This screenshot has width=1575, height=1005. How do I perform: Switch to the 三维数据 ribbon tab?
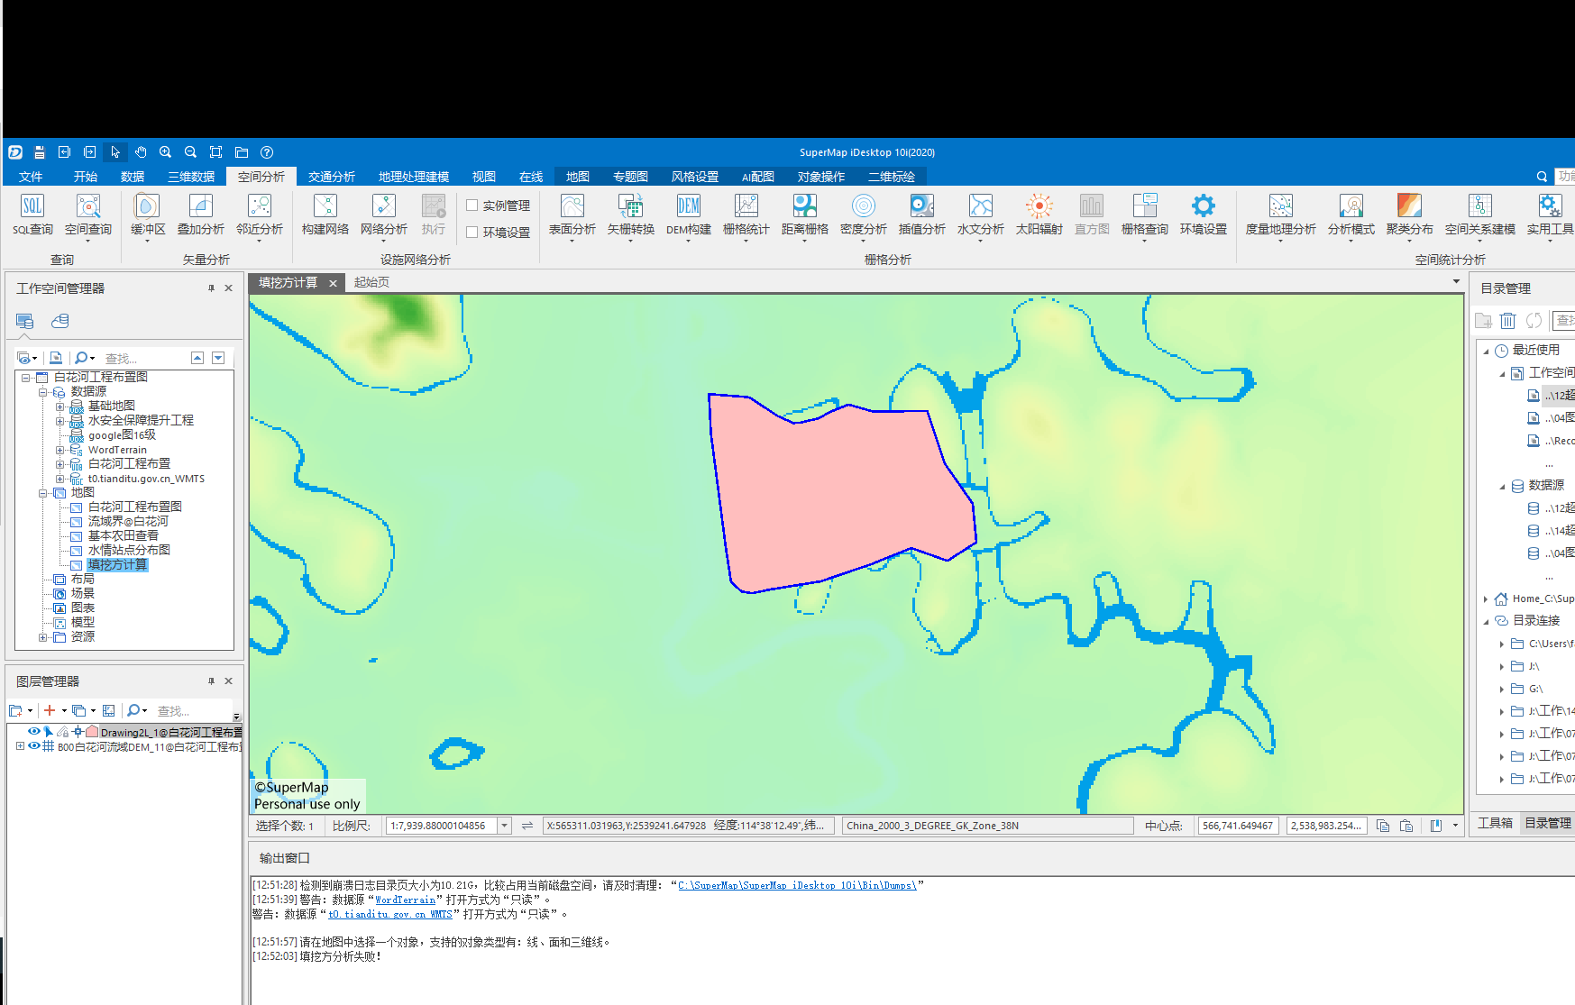(191, 177)
